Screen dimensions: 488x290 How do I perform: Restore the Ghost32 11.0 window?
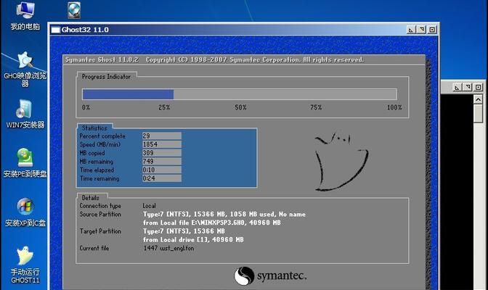pyautogui.click(x=421, y=30)
